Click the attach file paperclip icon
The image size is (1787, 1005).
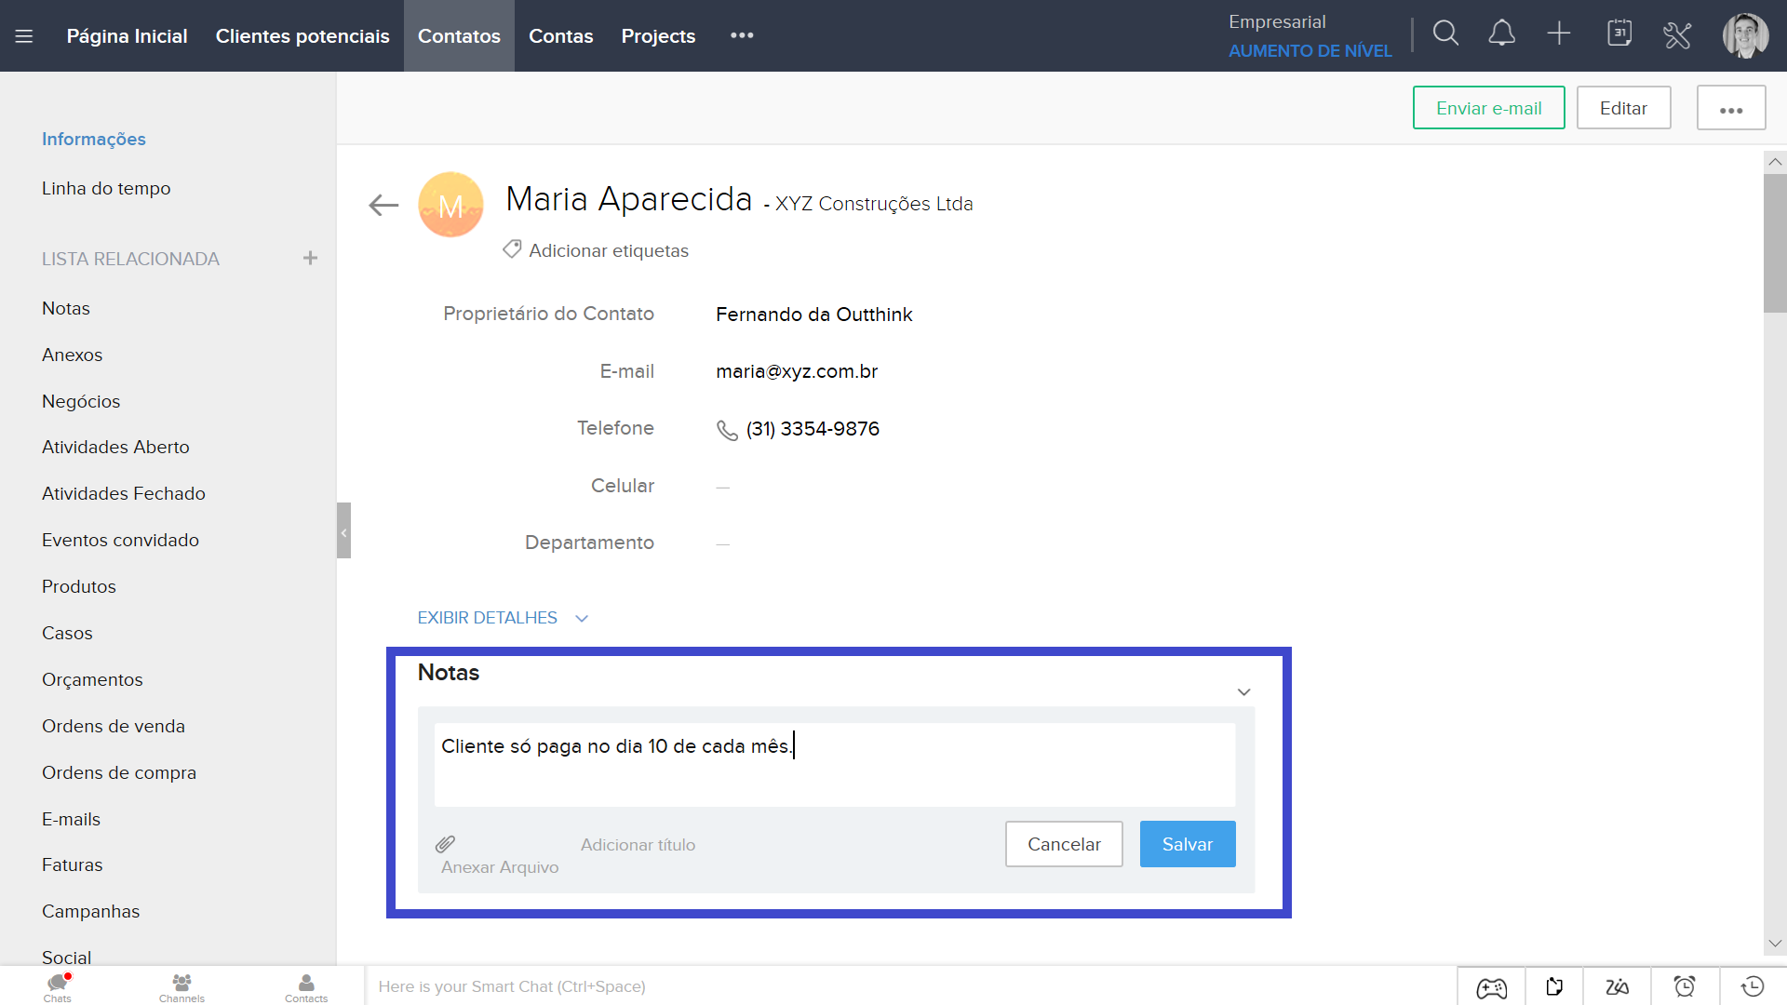click(x=445, y=844)
